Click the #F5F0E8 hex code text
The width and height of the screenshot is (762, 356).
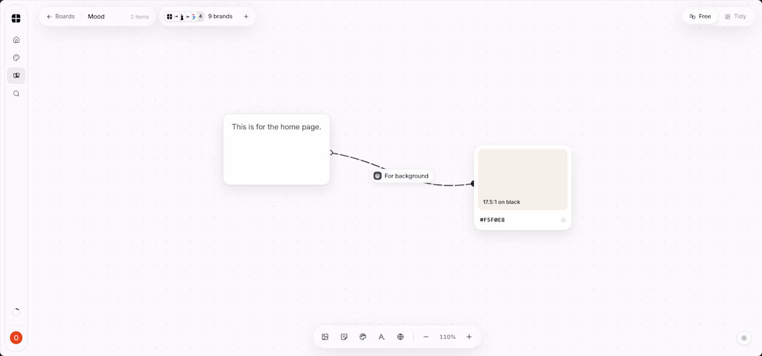click(x=493, y=221)
